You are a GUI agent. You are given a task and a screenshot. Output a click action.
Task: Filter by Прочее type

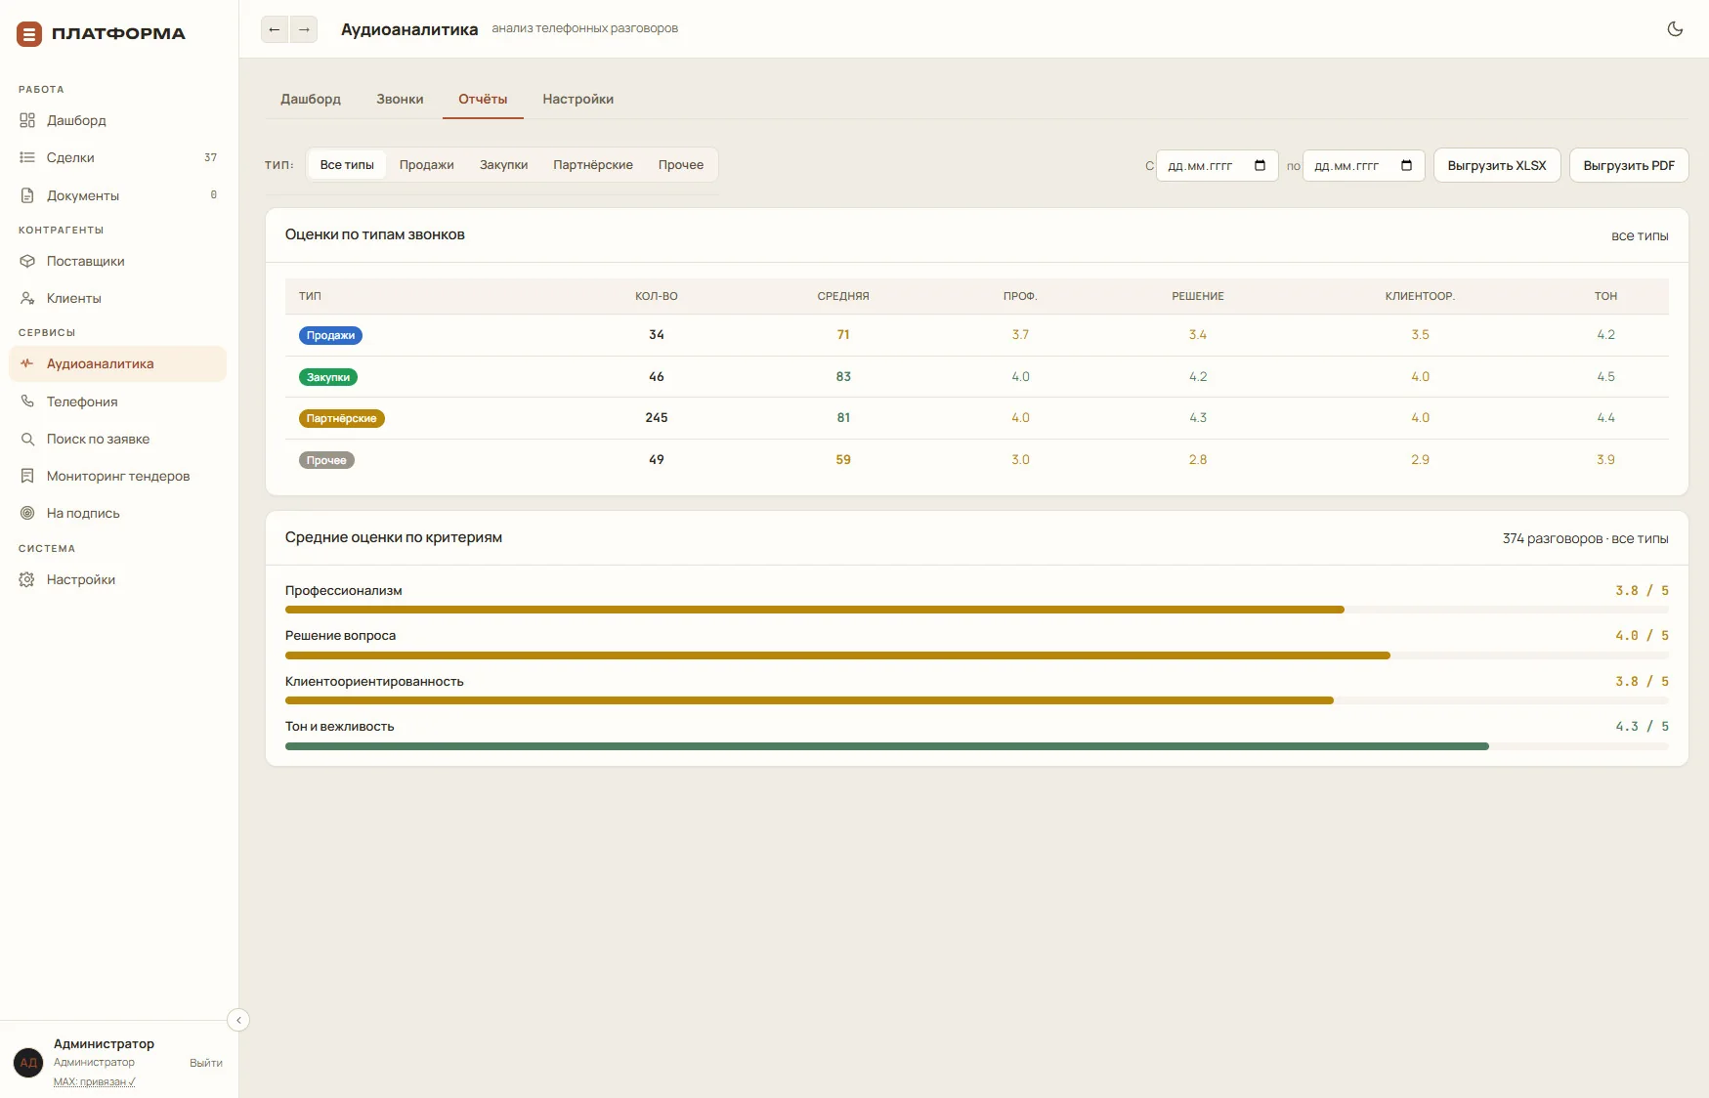[681, 165]
